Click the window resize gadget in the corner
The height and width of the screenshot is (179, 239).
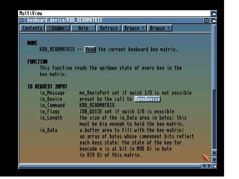[x=214, y=167]
